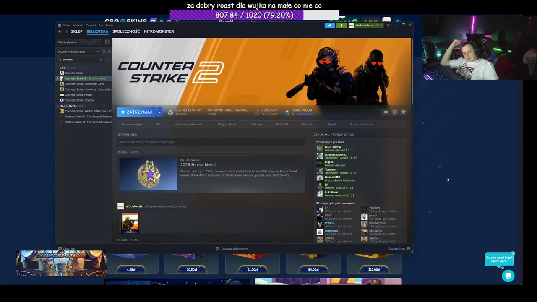Select Counter-Strike: Global Offensive SDK entry
The image size is (537, 302).
86,111
